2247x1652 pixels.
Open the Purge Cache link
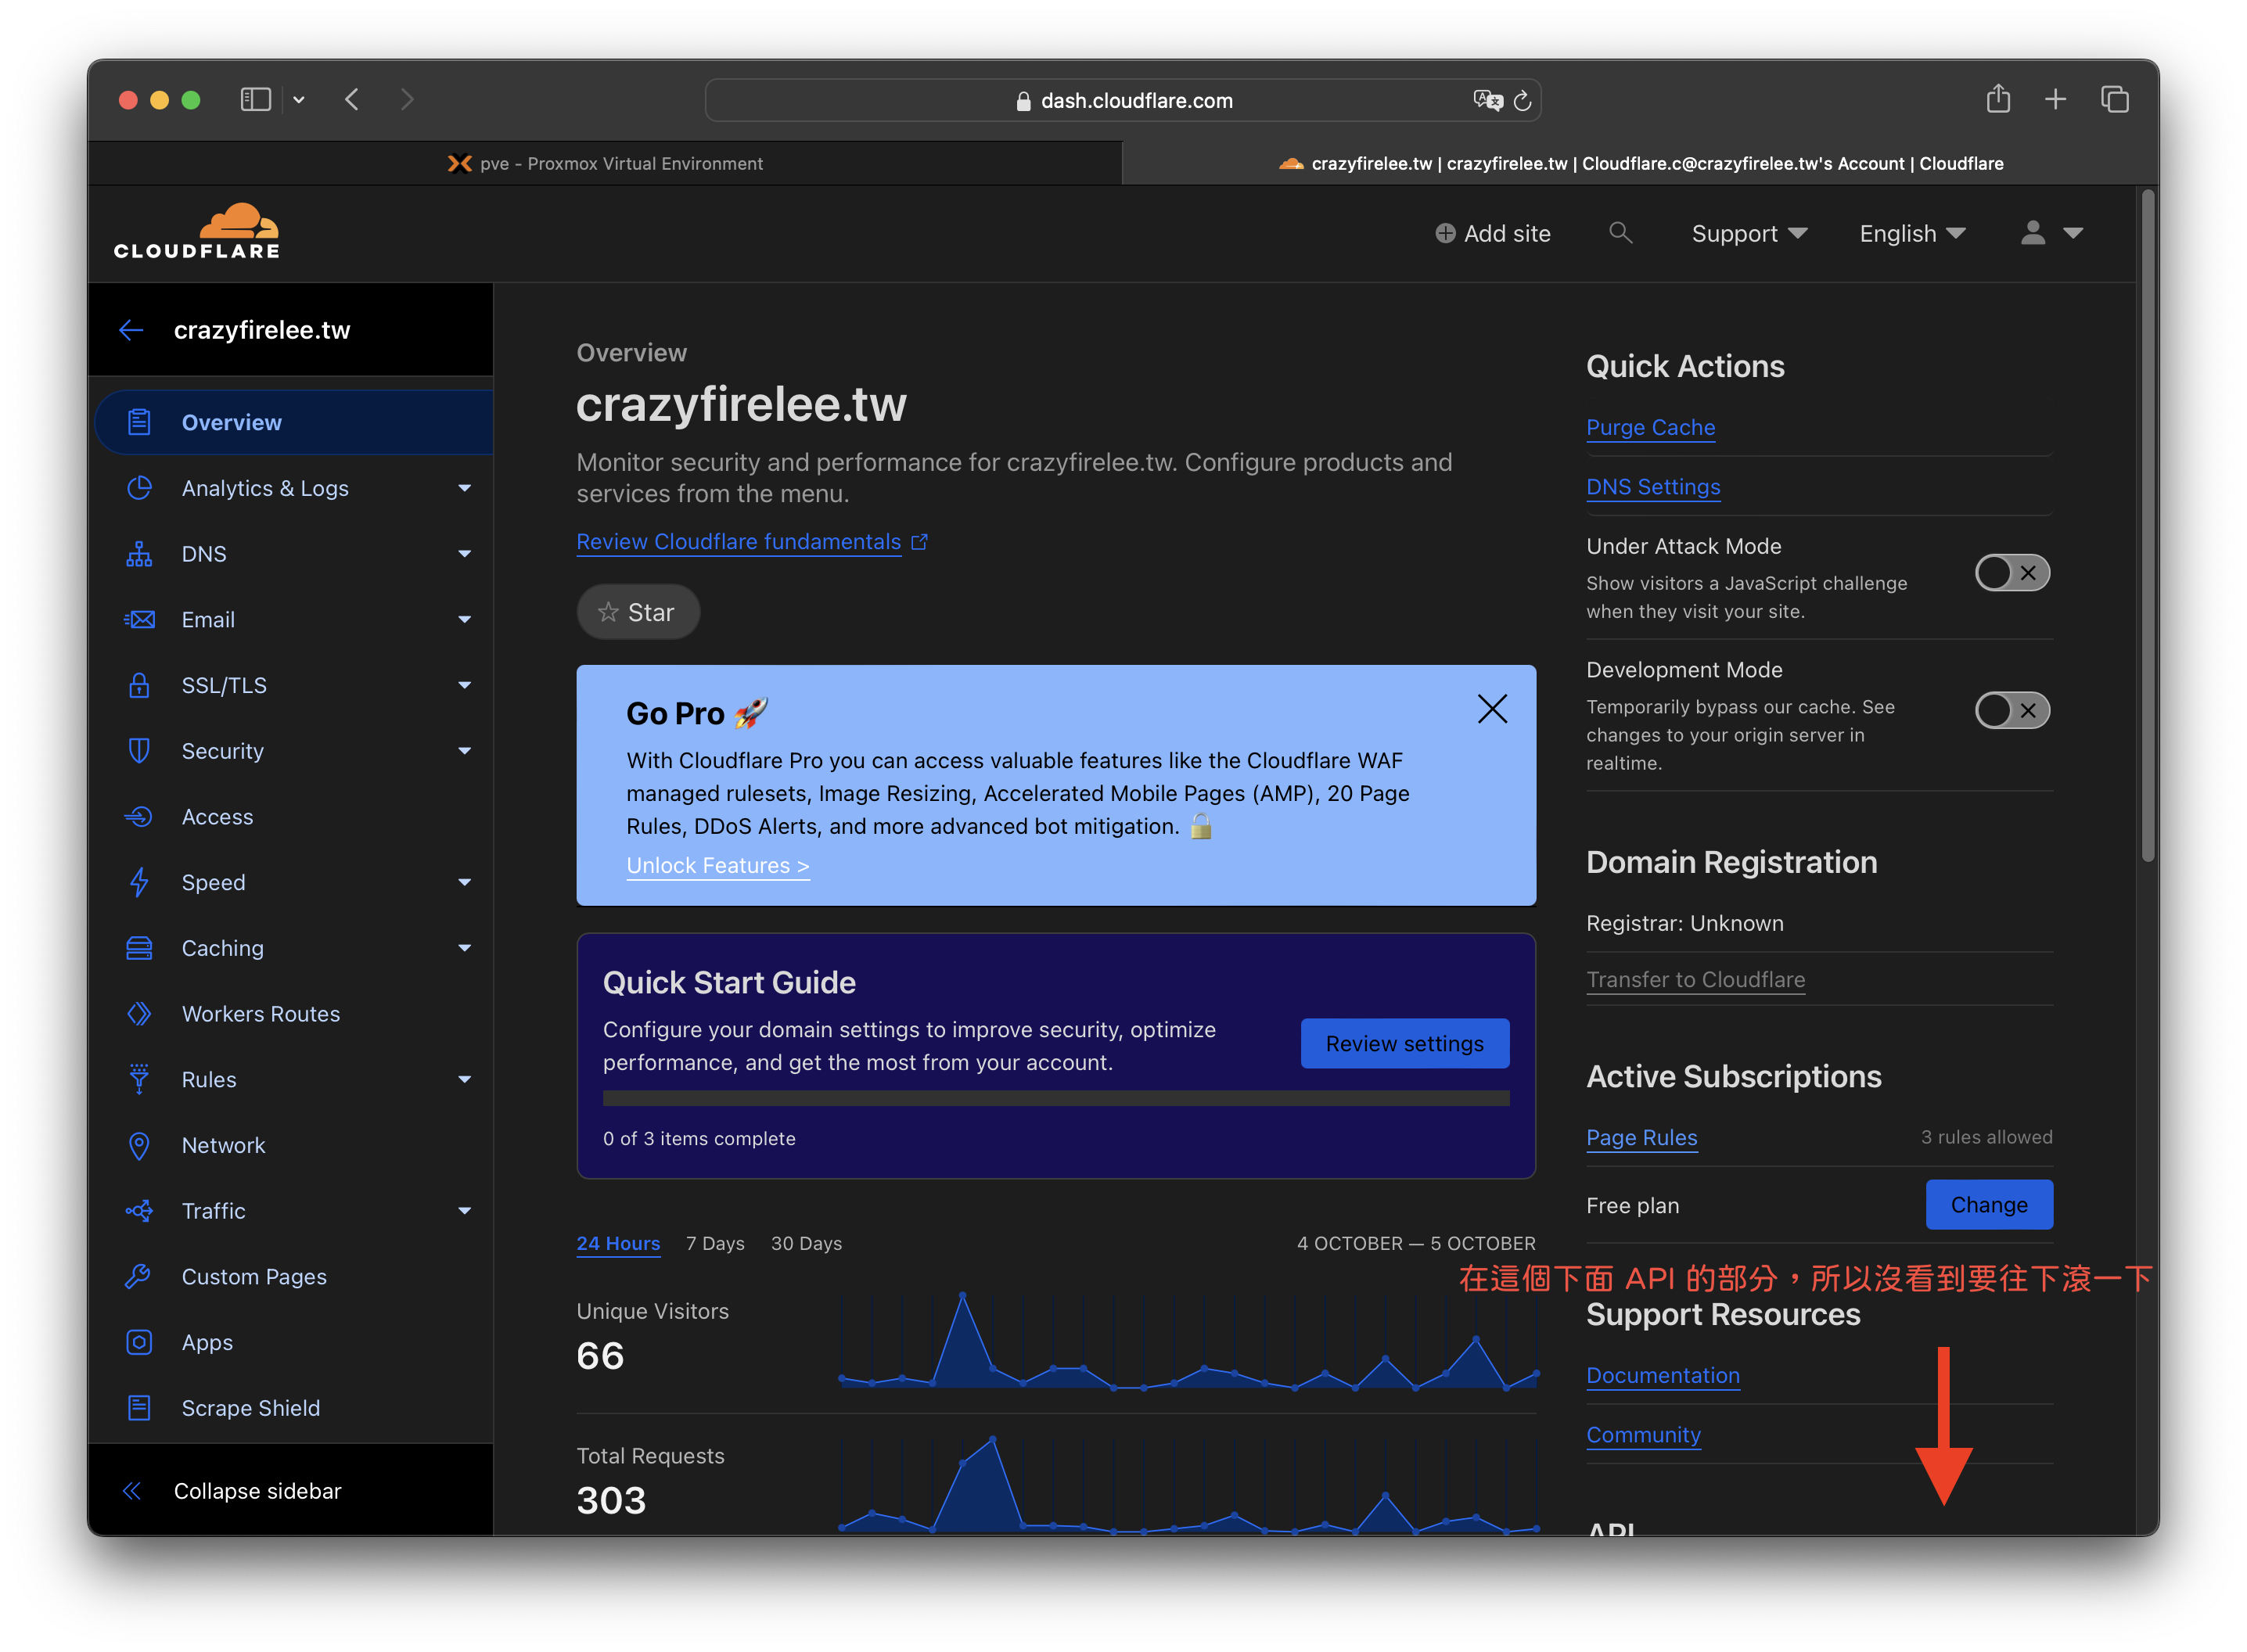(1650, 427)
